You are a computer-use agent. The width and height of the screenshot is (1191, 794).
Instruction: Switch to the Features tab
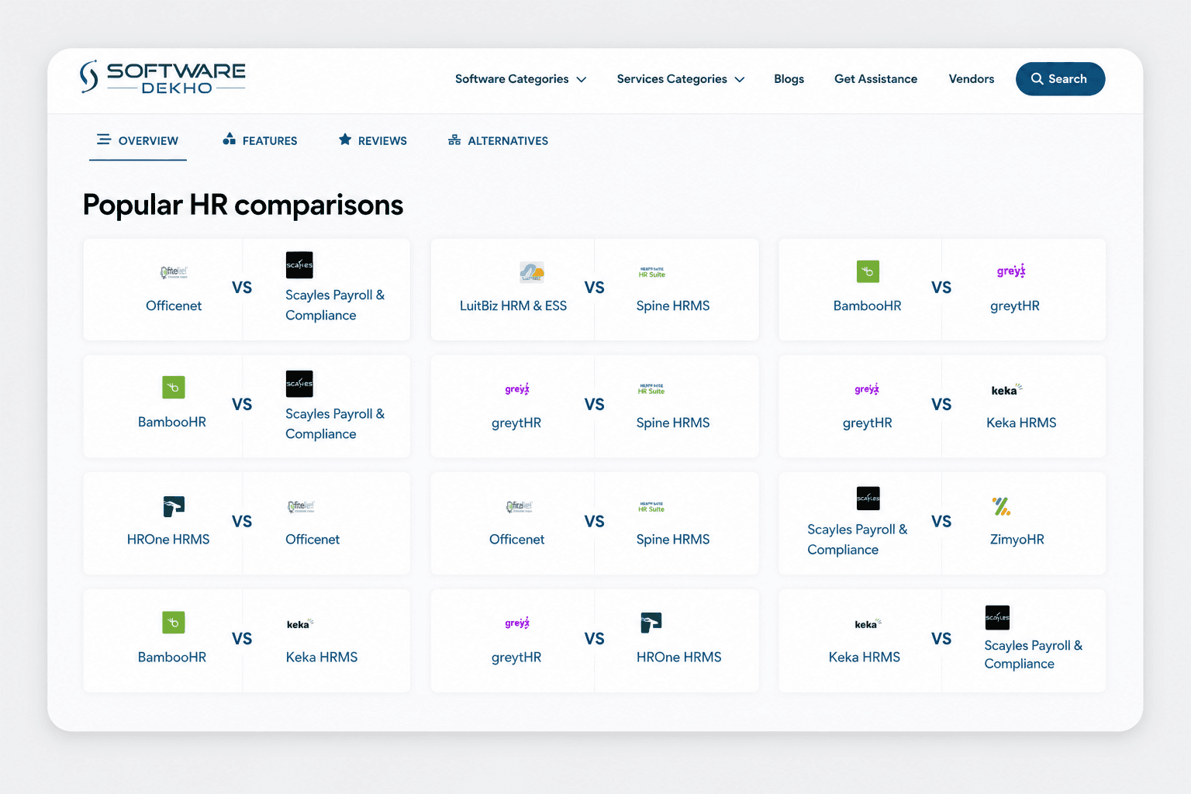260,140
